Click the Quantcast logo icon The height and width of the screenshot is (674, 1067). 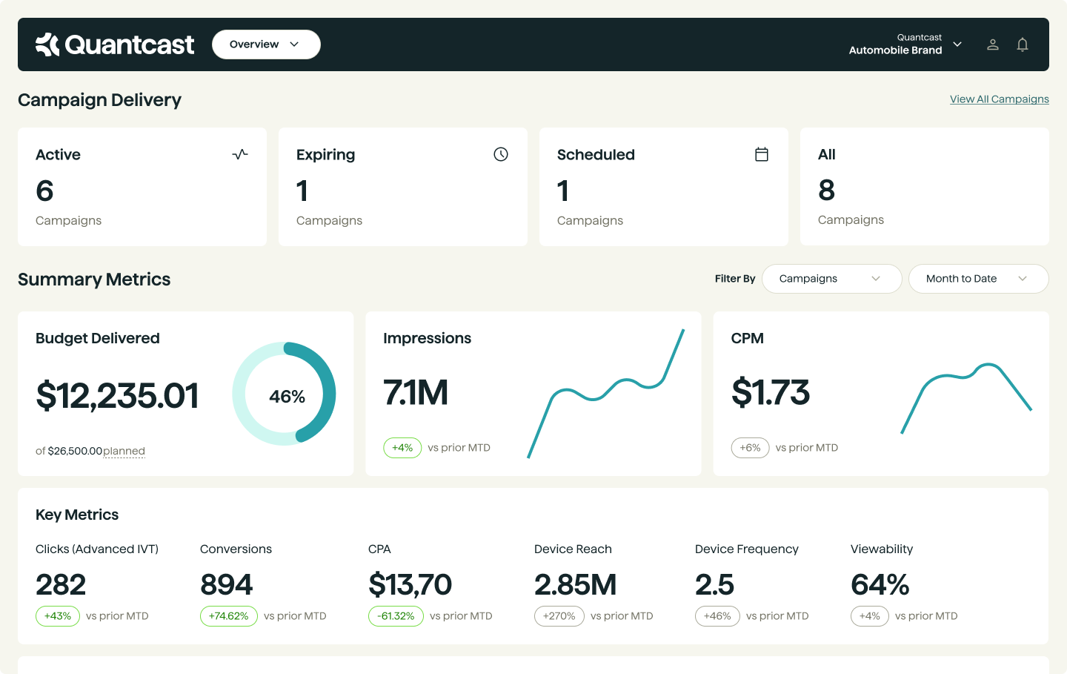[46, 44]
